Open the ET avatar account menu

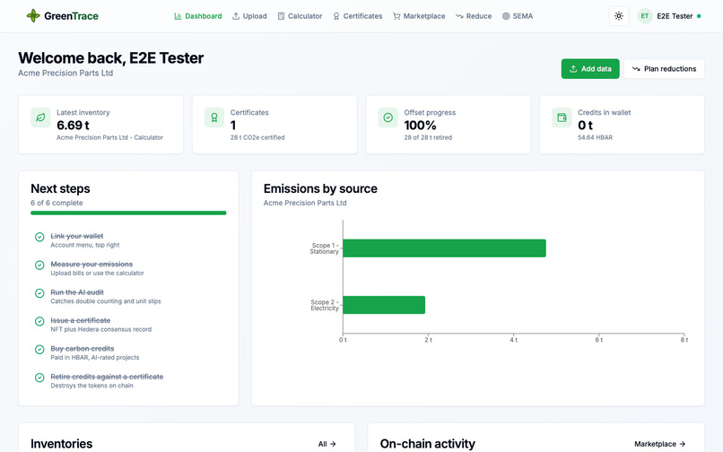[x=645, y=16]
